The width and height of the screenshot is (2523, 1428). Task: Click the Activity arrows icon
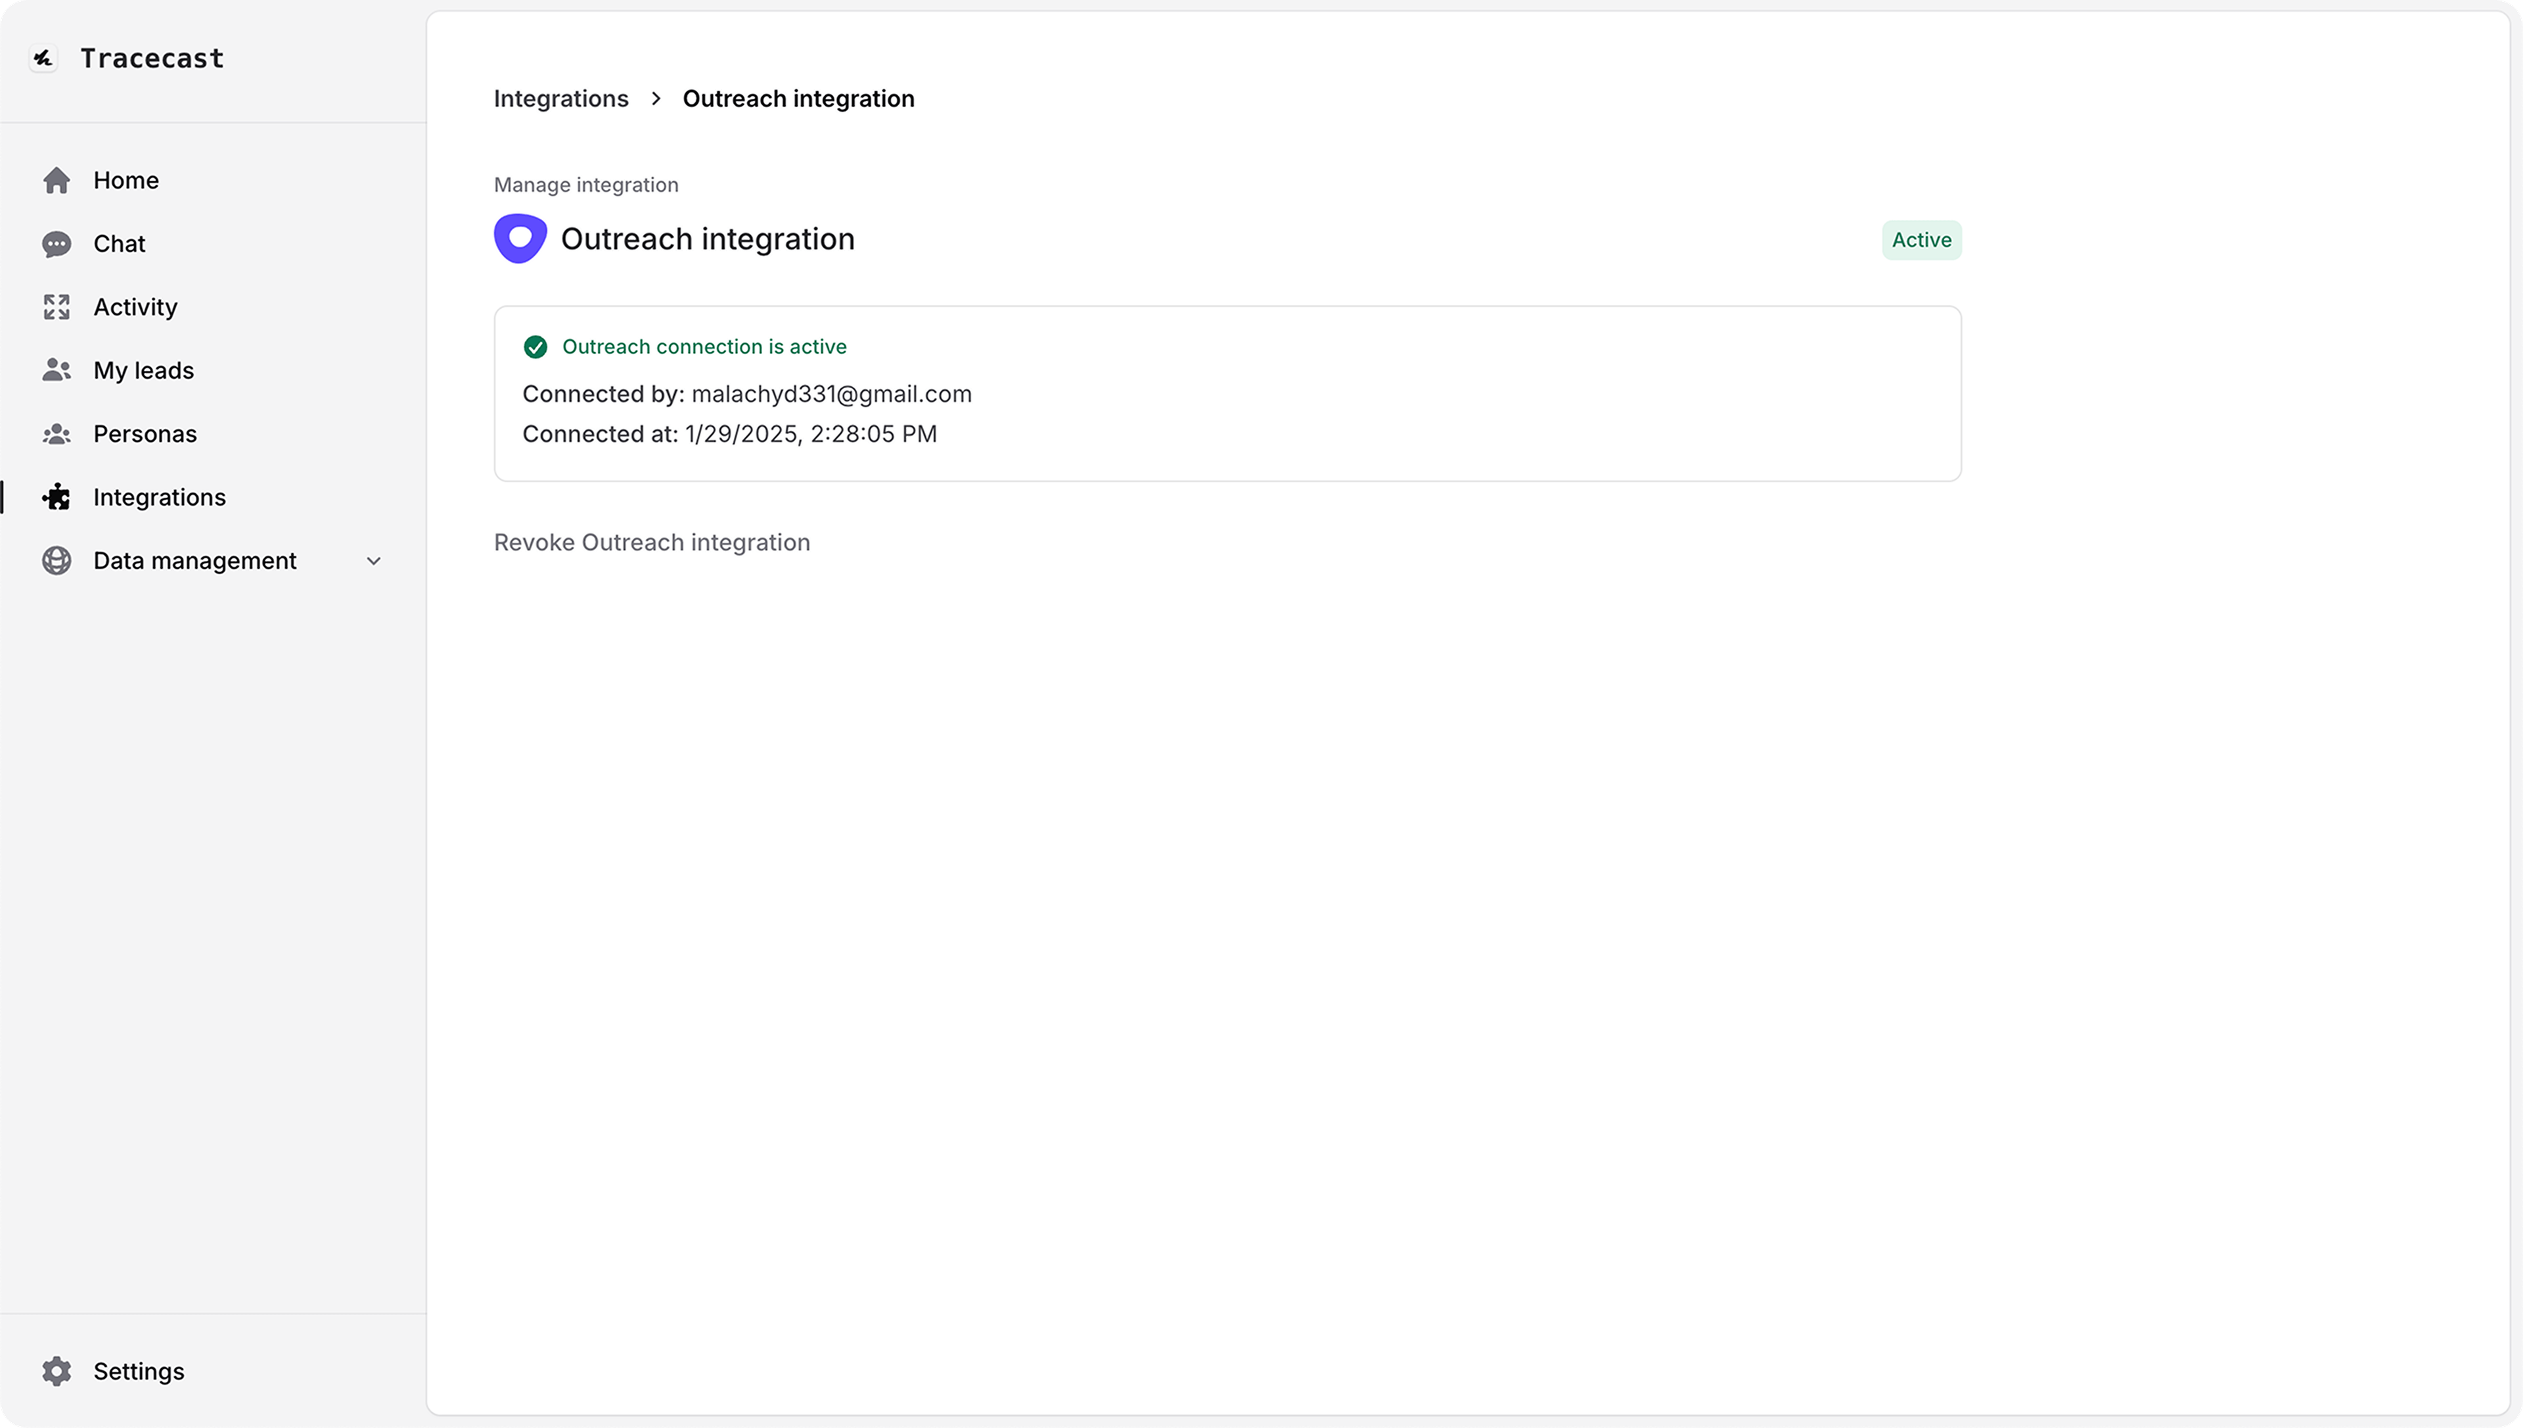(57, 307)
